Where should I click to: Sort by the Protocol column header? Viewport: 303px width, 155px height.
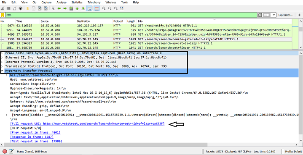(119, 21)
